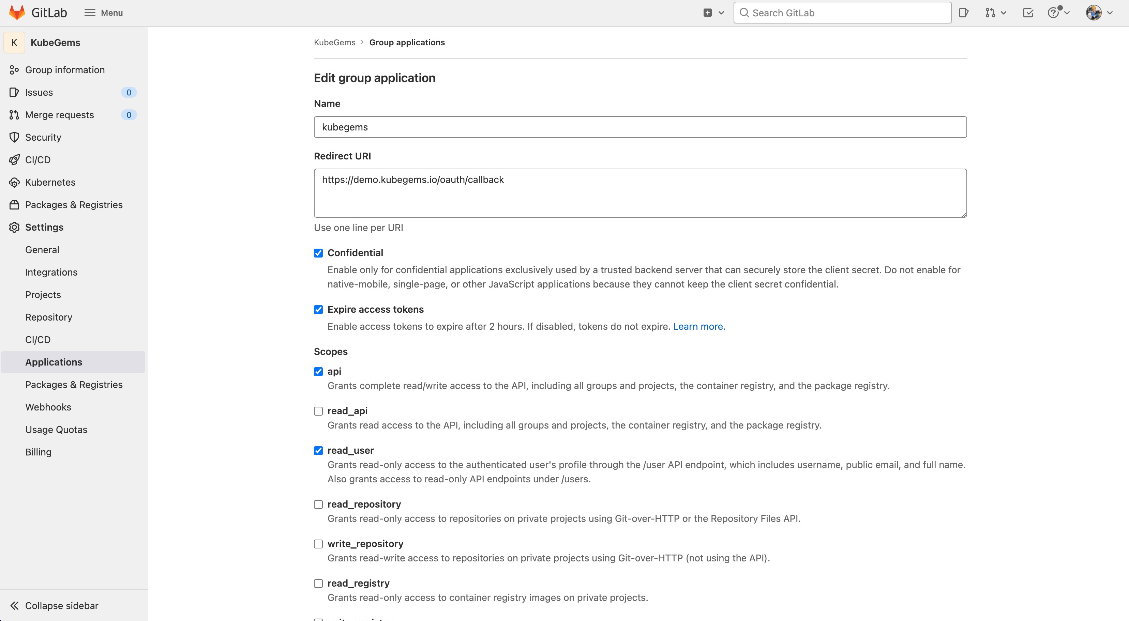Click the Collapse sidebar label
The width and height of the screenshot is (1129, 621).
pyautogui.click(x=62, y=606)
